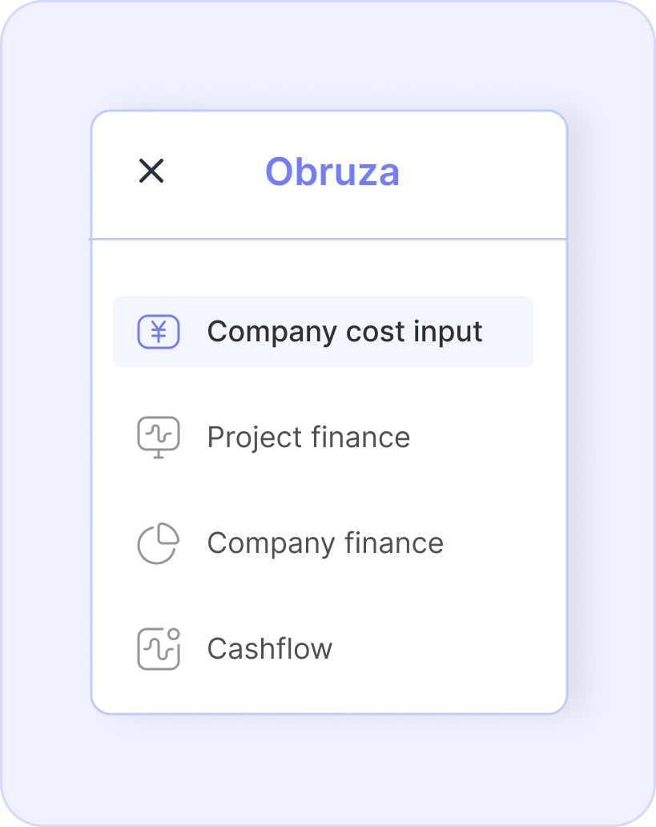Screen dimensions: 656x827
Task: Select the Project finance menu entry
Action: pyautogui.click(x=324, y=438)
